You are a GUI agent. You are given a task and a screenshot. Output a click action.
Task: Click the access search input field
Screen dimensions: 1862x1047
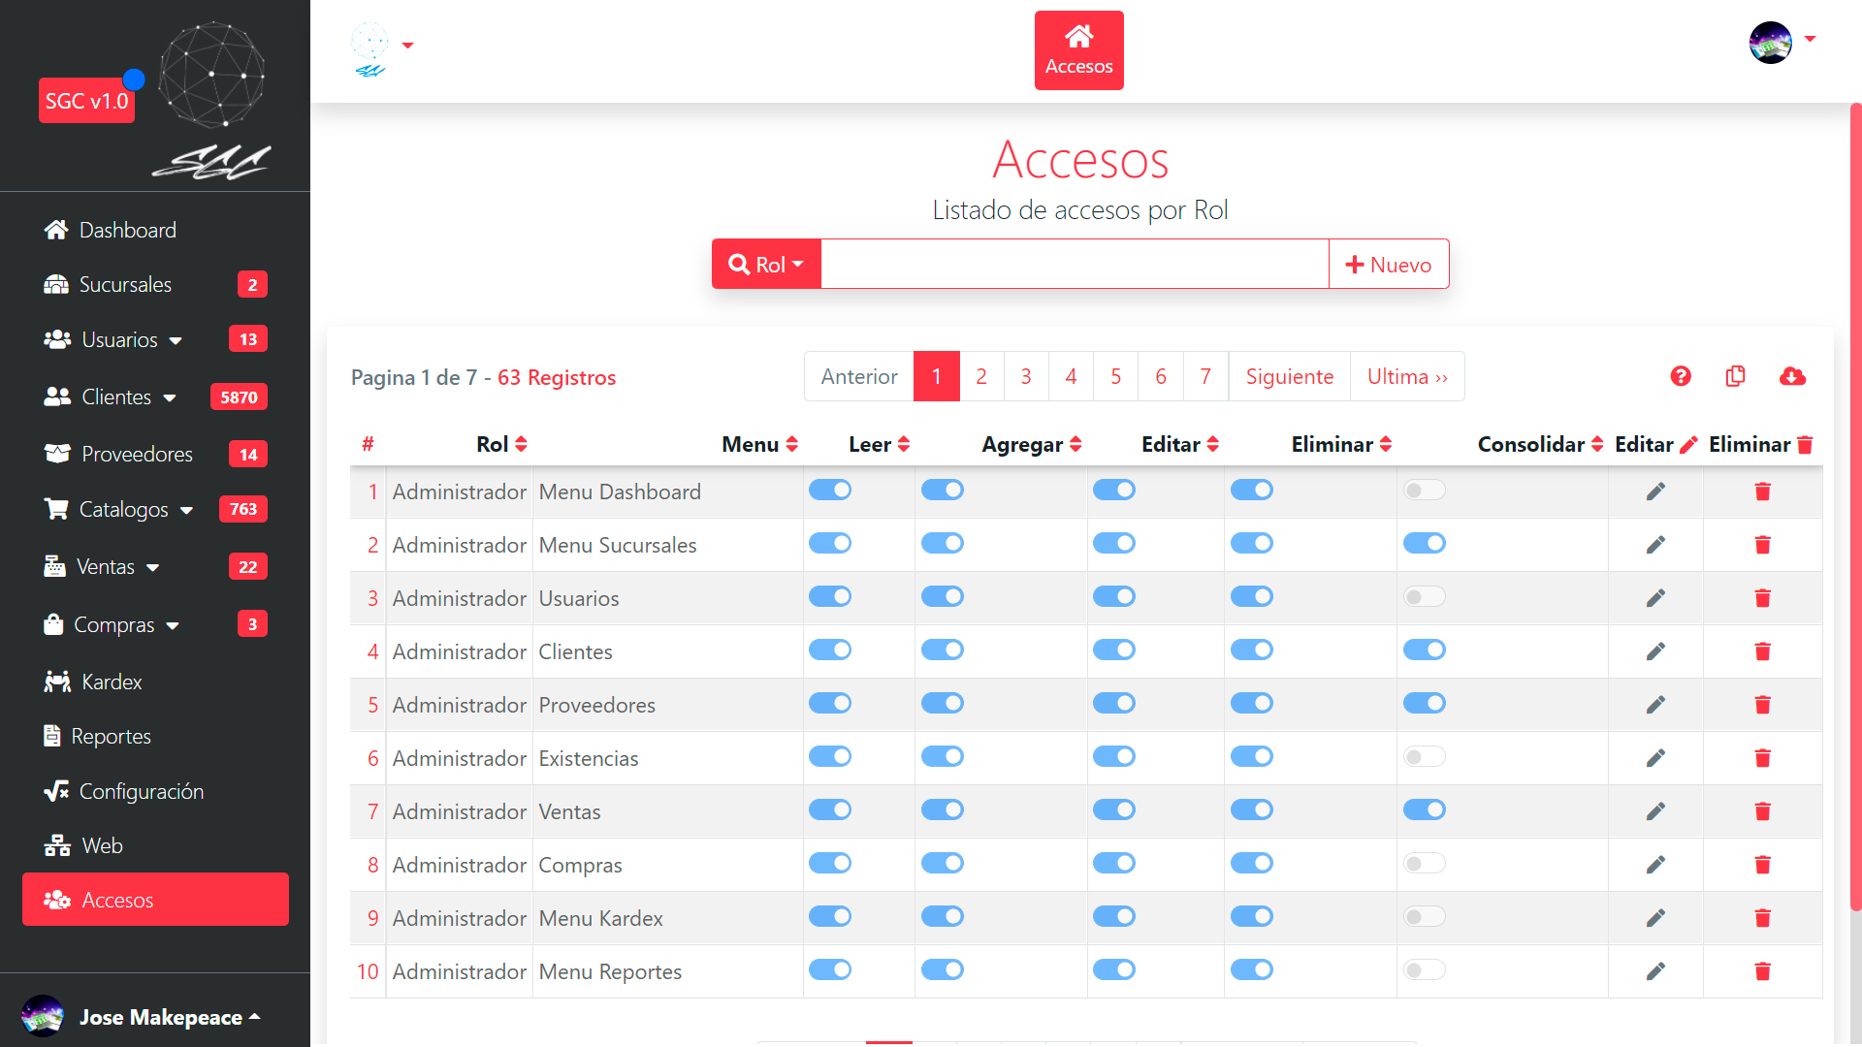tap(1074, 265)
